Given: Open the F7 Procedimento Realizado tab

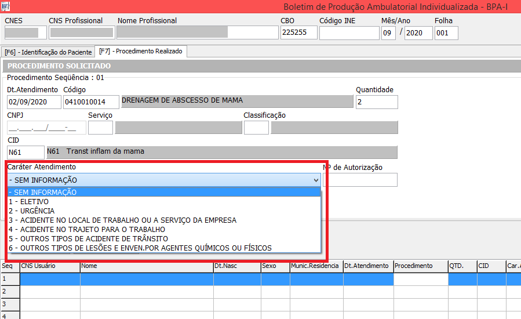Looking at the screenshot, I should pyautogui.click(x=141, y=52).
